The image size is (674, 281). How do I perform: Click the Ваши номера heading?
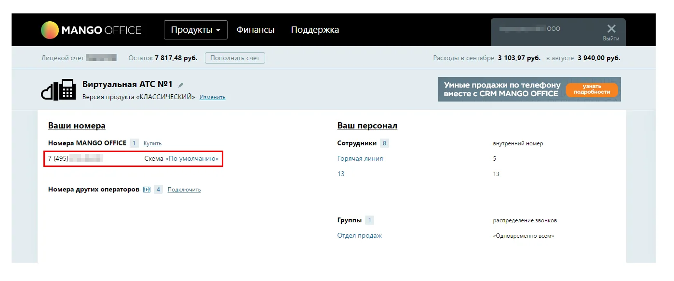[77, 126]
